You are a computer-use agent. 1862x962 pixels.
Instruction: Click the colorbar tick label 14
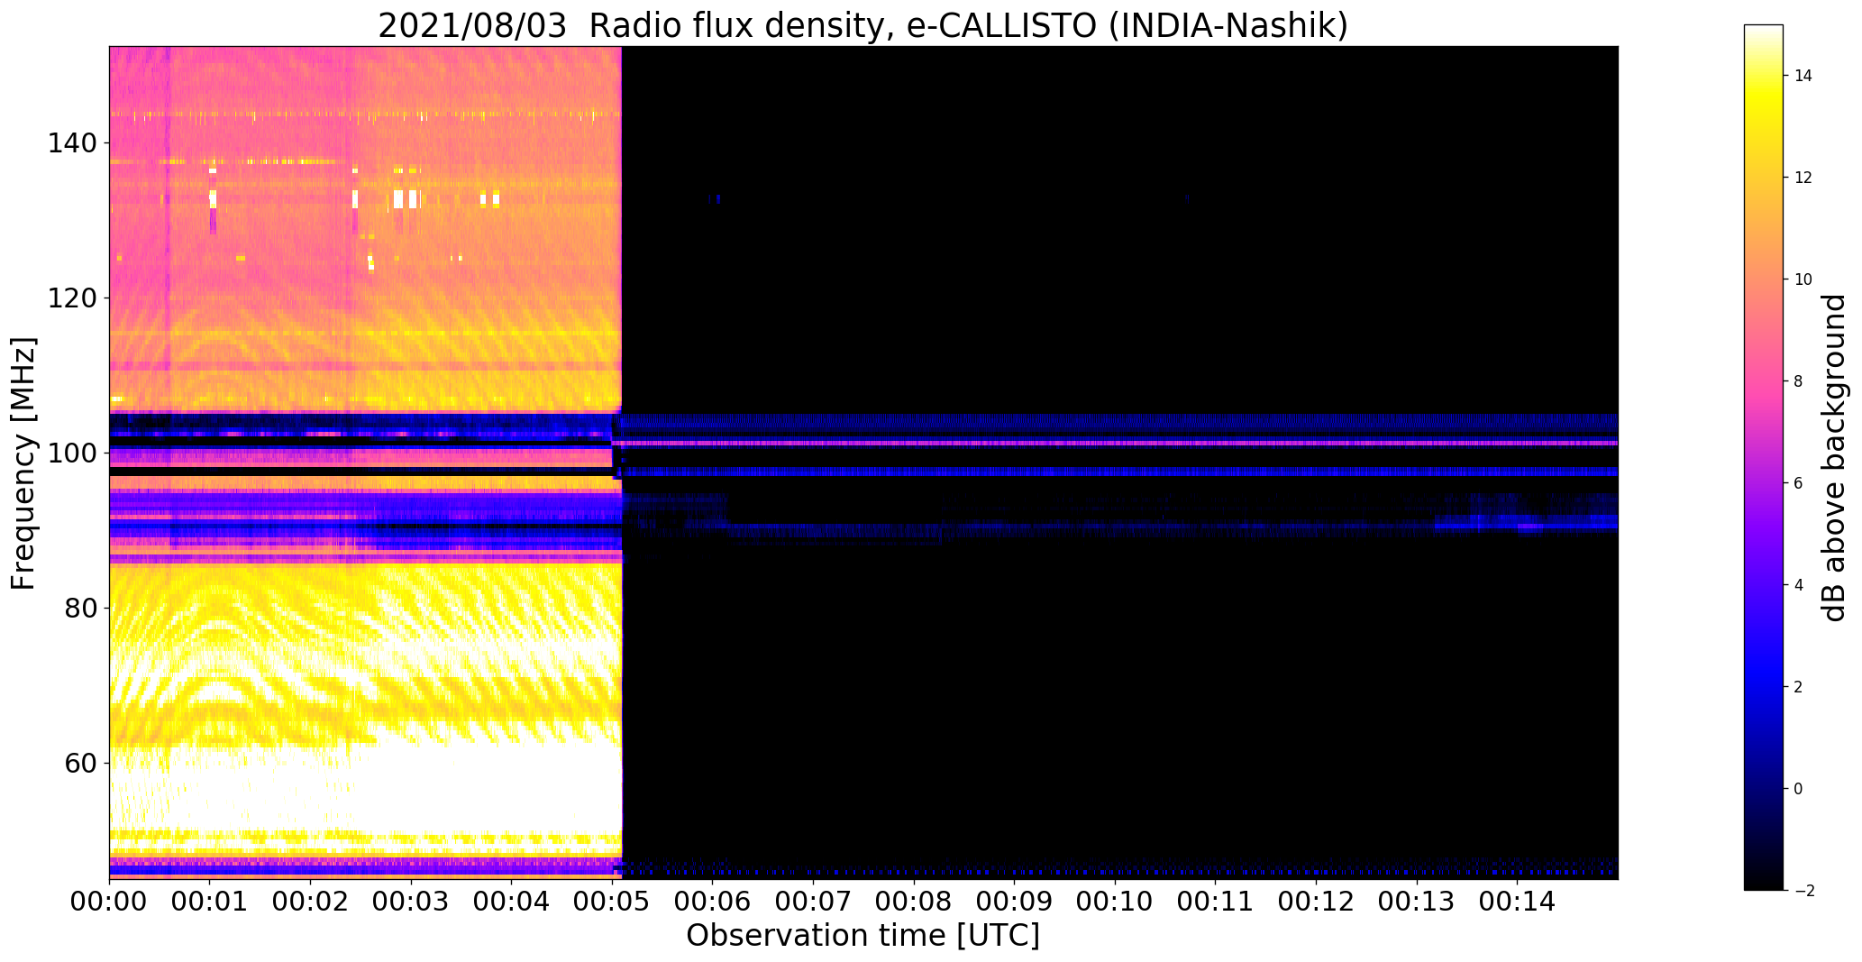(x=1803, y=76)
